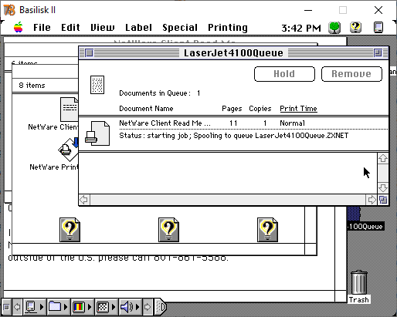Image resolution: width=397 pixels, height=317 pixels.
Task: Click the LaserJet4100Queue zoom box
Action: 378,53
